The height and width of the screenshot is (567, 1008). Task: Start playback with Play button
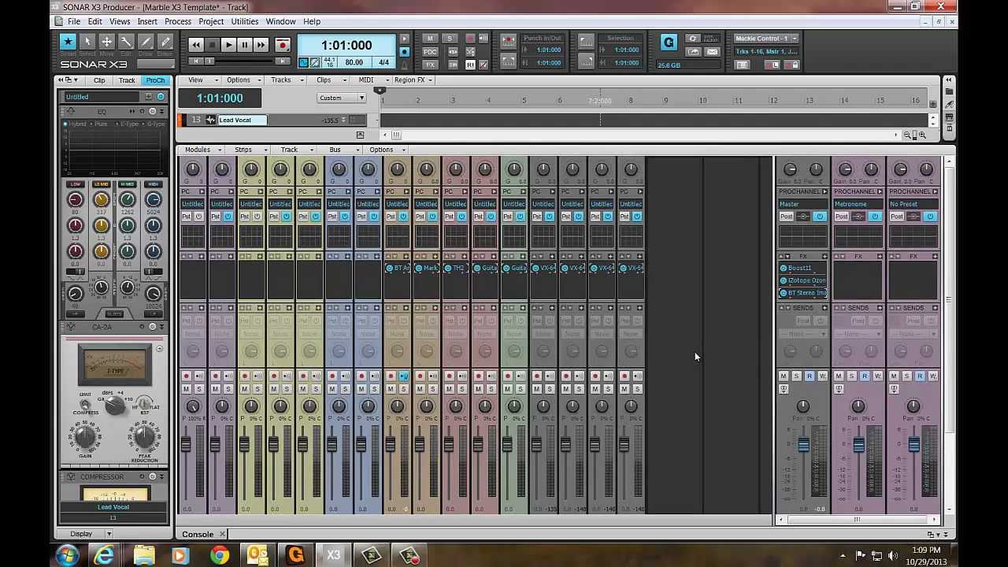[x=228, y=45]
